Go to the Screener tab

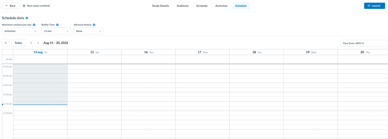click(x=202, y=6)
